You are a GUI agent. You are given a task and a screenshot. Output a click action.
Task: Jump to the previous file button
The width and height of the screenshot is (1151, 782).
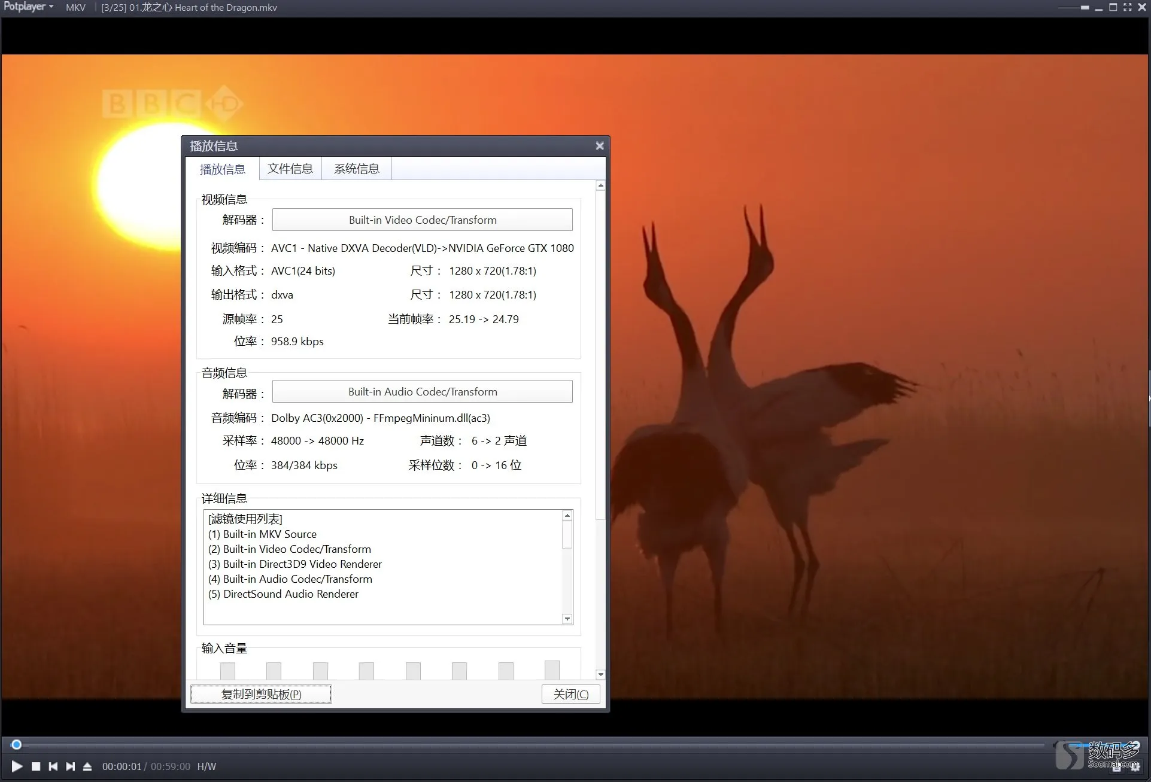(53, 766)
